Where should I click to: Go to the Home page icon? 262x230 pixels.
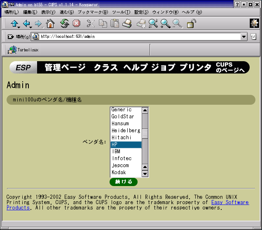pos(50,23)
